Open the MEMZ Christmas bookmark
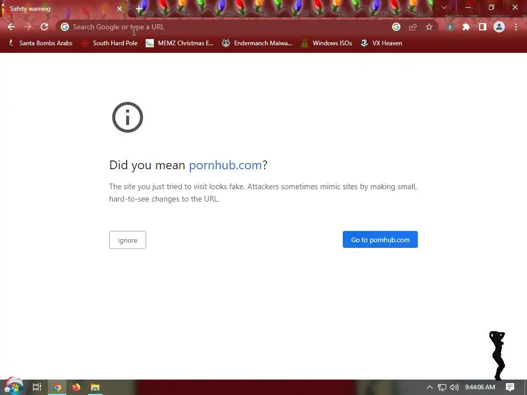Viewport: 527px width, 395px height. pyautogui.click(x=180, y=43)
